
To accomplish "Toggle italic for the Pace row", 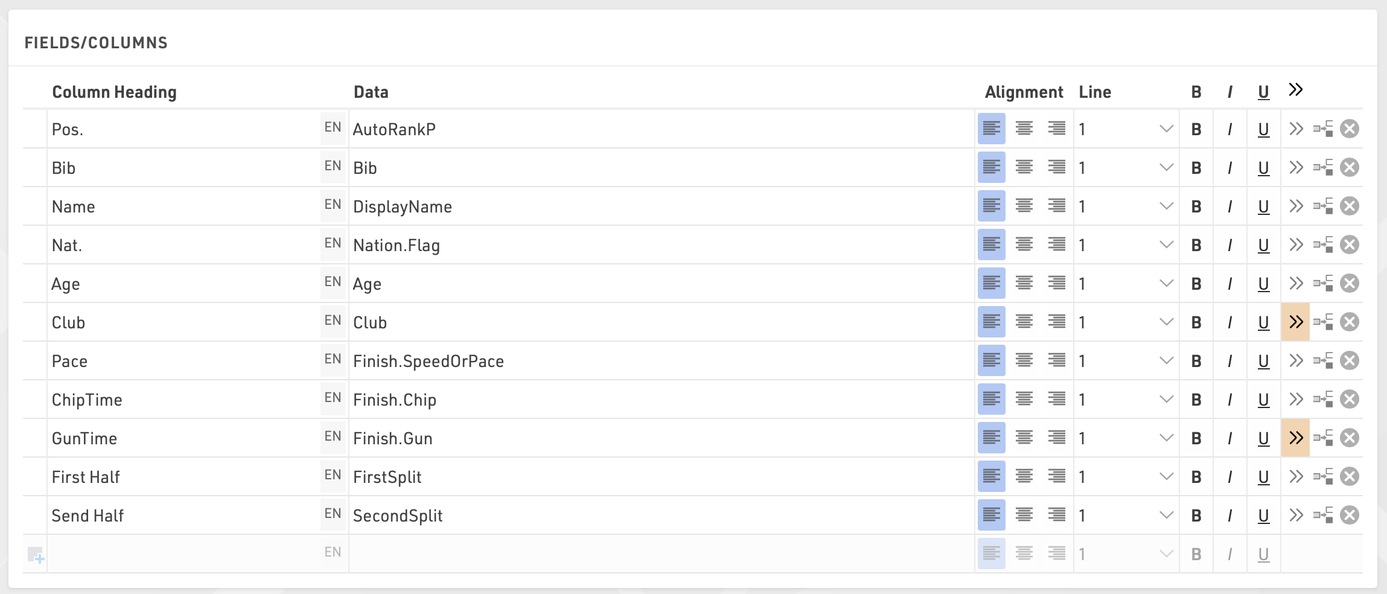I will pyautogui.click(x=1229, y=361).
